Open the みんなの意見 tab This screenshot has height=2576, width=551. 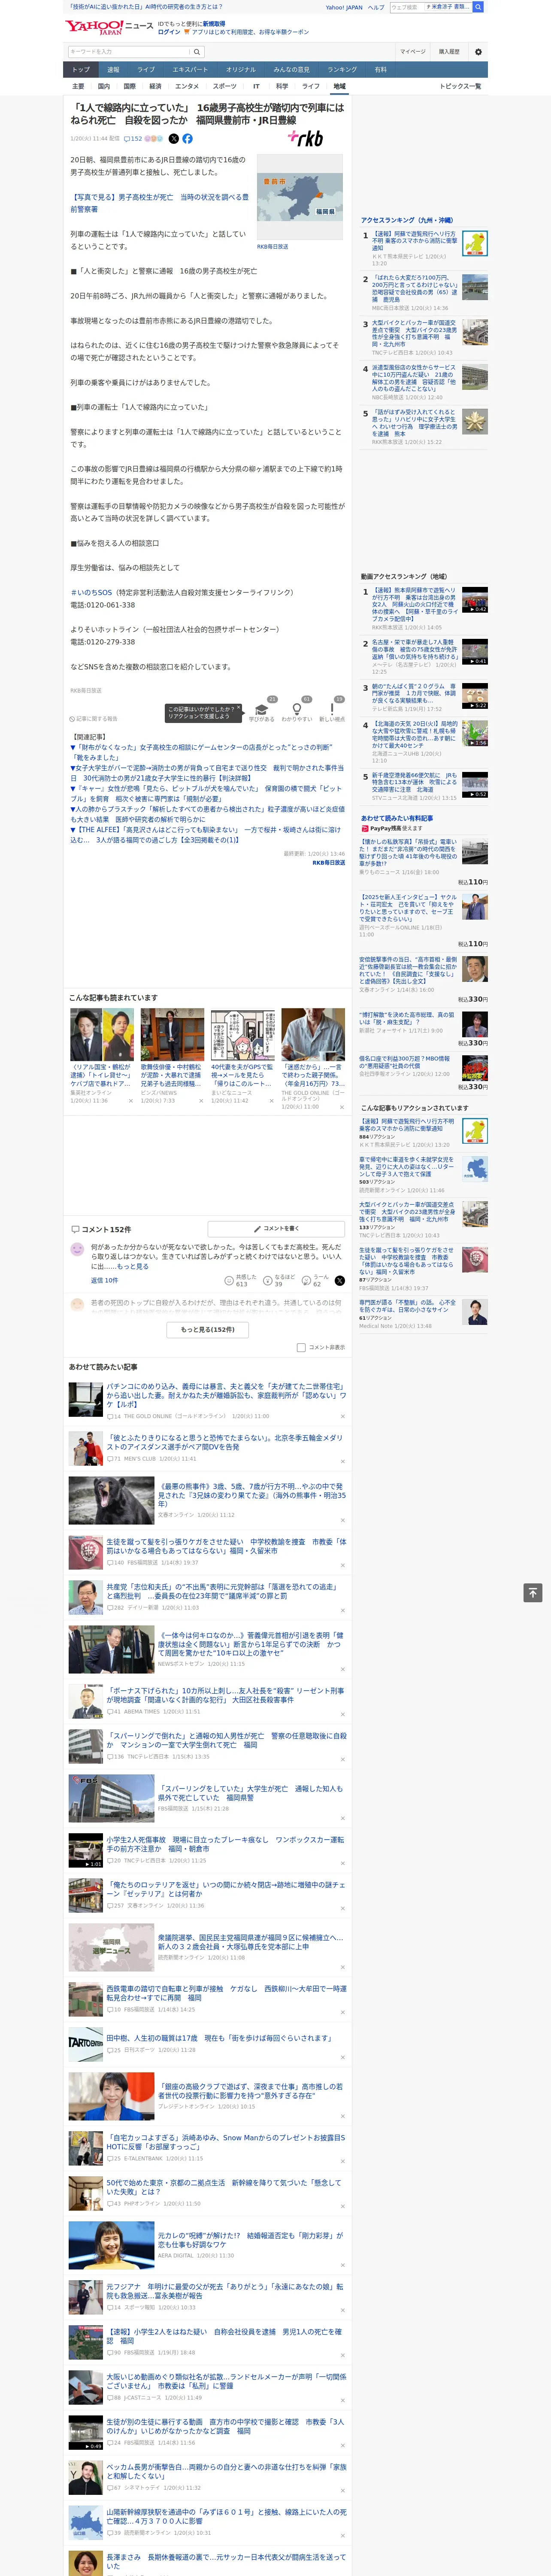click(291, 70)
